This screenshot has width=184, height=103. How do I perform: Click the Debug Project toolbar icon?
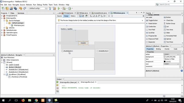tap(64, 8)
